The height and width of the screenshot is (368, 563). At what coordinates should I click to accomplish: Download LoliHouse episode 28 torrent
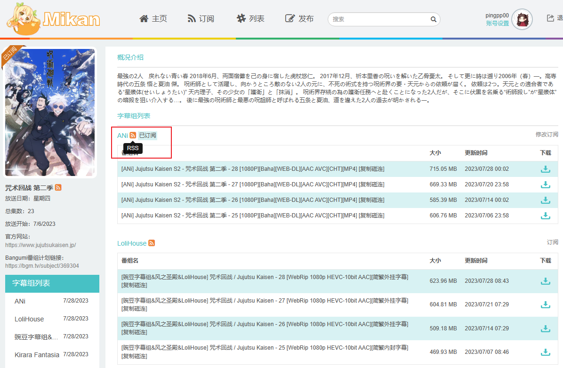coord(546,281)
